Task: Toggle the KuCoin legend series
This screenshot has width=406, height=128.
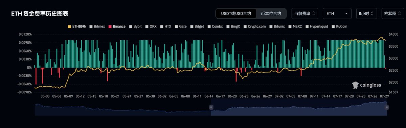Action: coord(339,26)
